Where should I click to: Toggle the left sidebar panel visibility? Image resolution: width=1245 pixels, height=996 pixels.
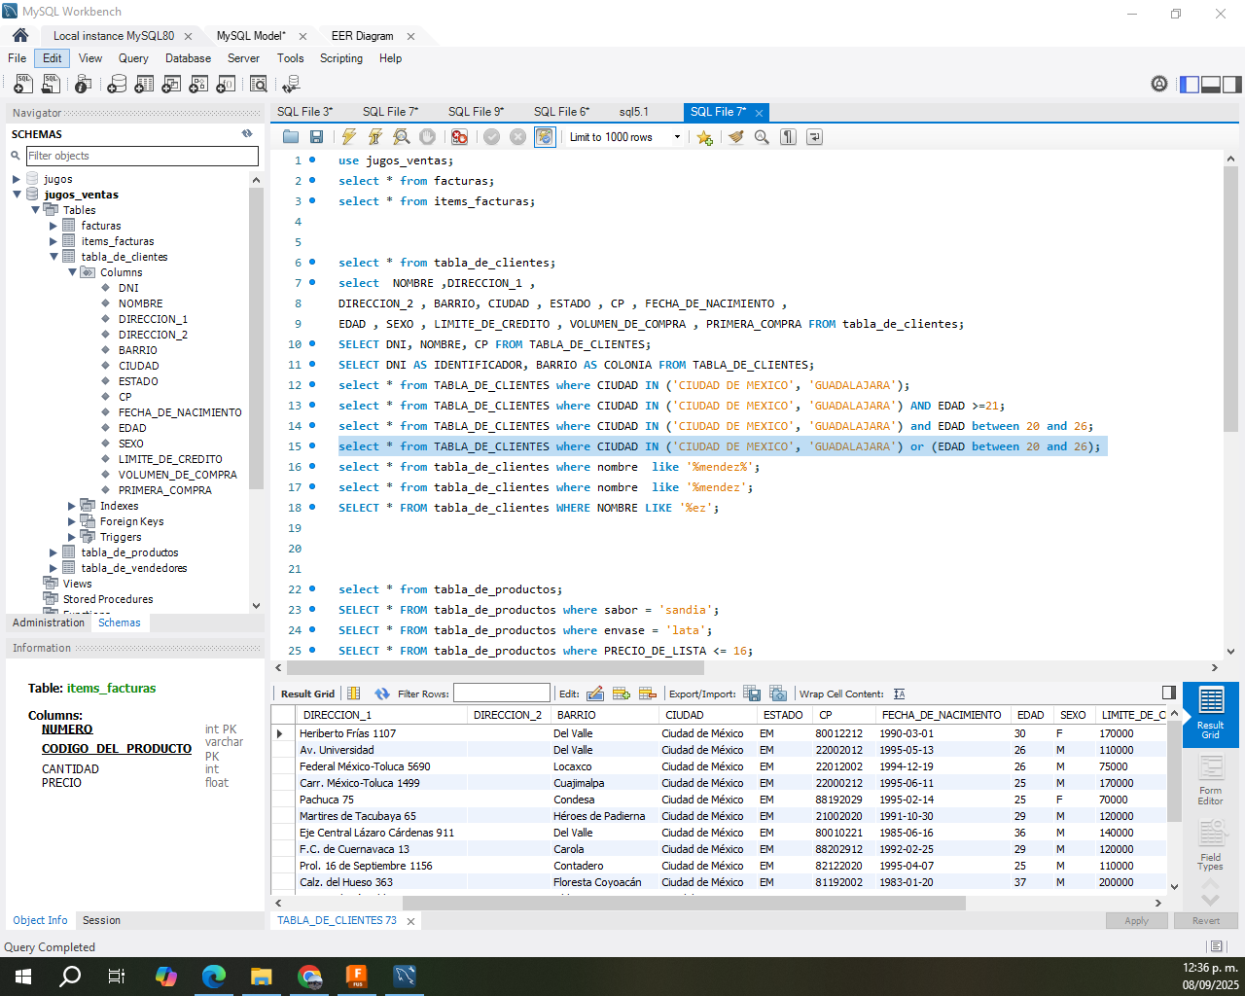pos(1190,85)
